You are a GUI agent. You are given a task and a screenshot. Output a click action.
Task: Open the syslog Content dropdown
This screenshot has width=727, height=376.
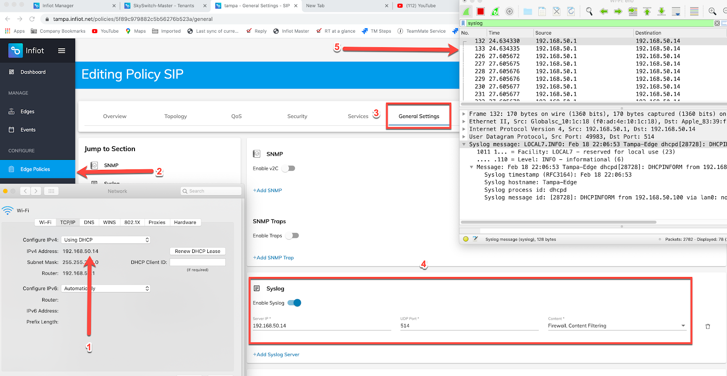tap(617, 326)
